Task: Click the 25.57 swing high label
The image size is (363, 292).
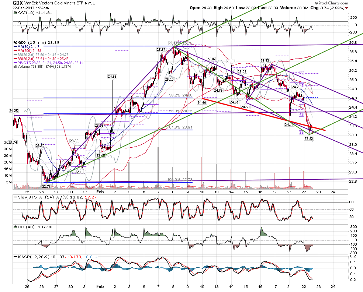Action: coord(161,50)
